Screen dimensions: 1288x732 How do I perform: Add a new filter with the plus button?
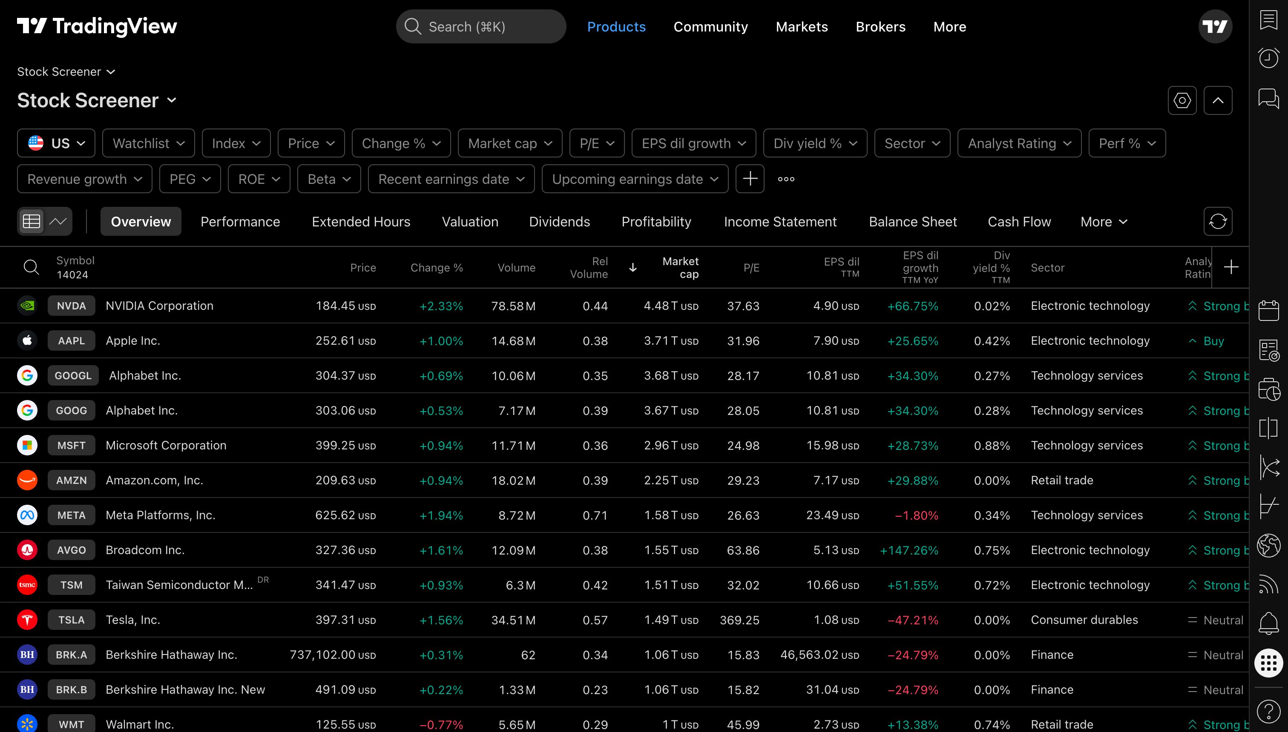750,178
